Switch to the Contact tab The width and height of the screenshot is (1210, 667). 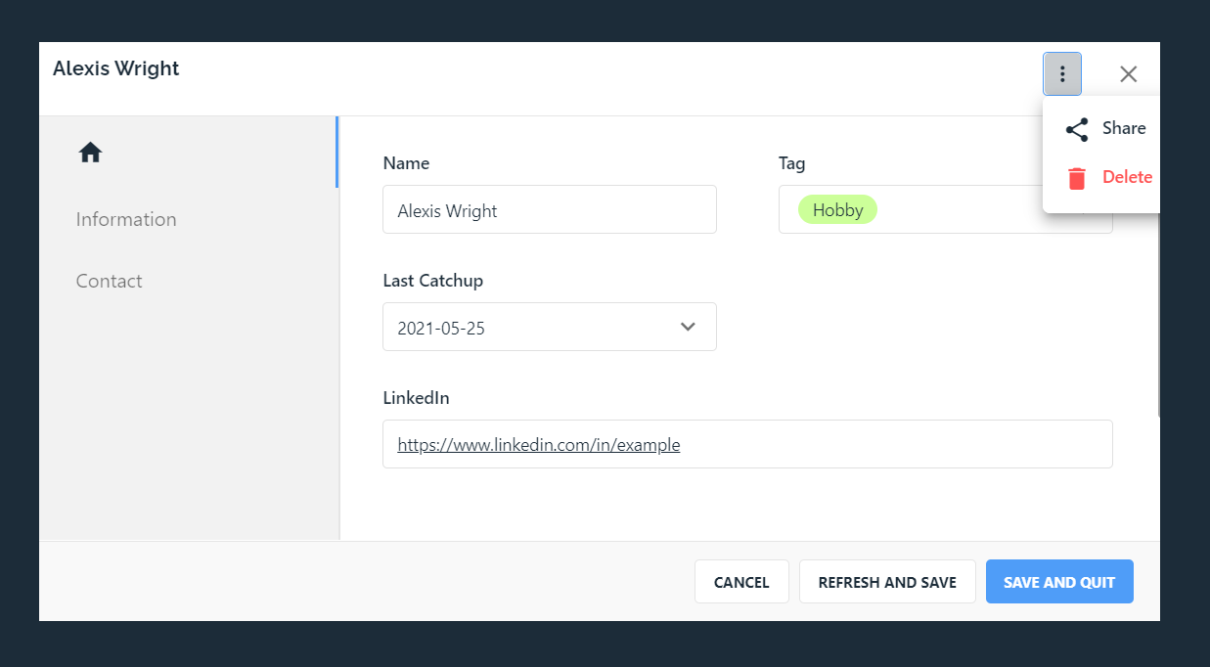(x=110, y=281)
